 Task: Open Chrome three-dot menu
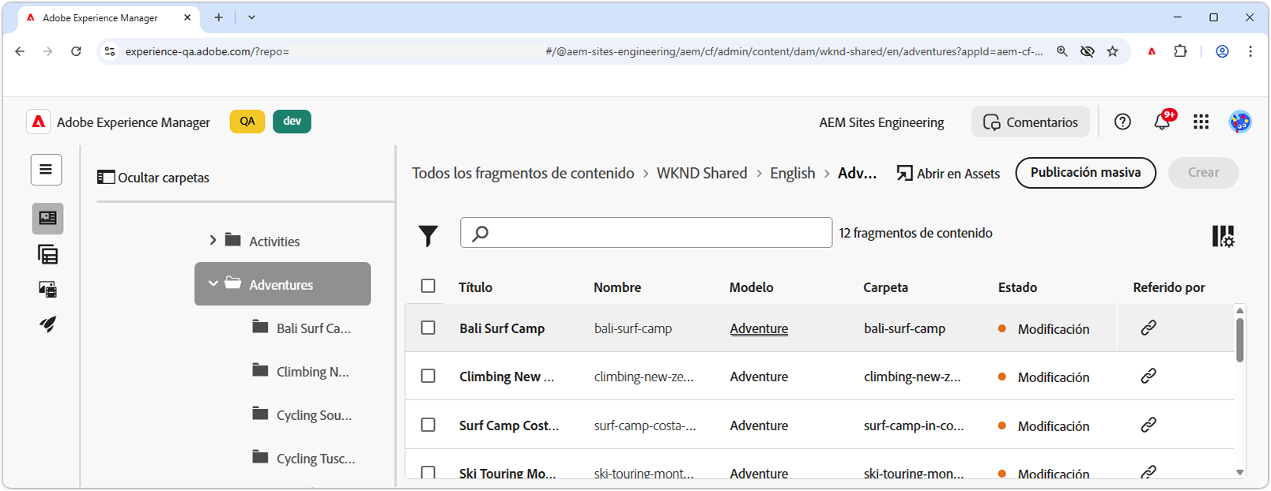[x=1250, y=51]
